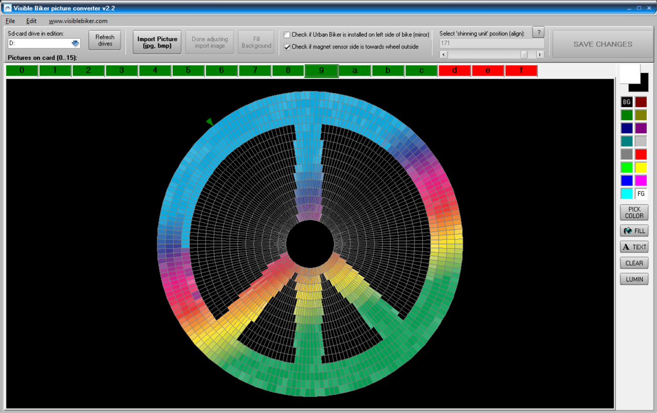
Task: Click the left arrow of position slider
Action: (444, 54)
